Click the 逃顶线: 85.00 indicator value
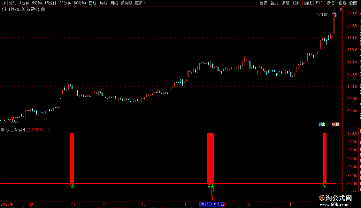 pos(38,130)
